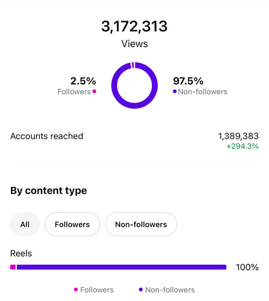Click the pink Followers dot beside 2.5%

[94, 91]
